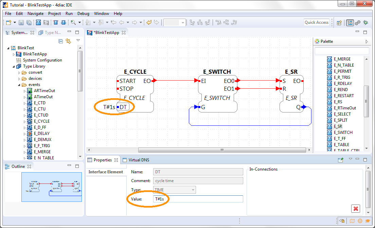Select E_SWITCH in the Palette list
The image size is (375, 228).
(x=343, y=133)
